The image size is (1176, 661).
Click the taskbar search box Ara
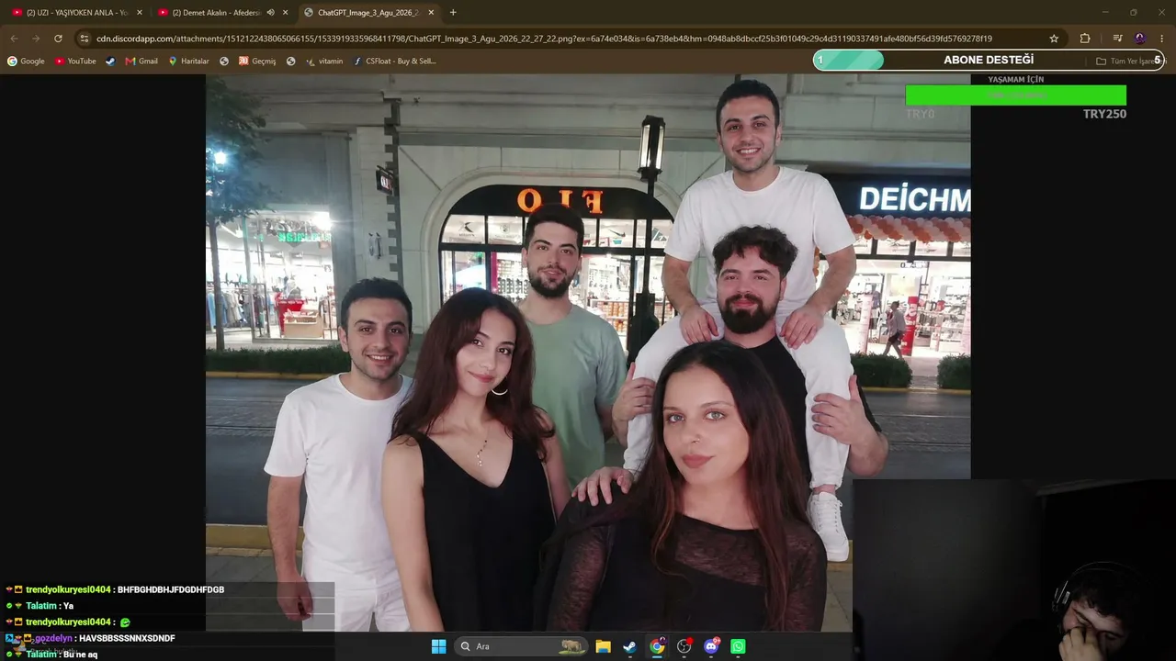[520, 646]
